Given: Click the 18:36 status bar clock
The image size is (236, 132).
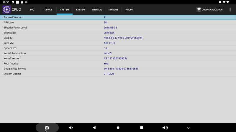Looking at the screenshot, I should click(6, 2).
